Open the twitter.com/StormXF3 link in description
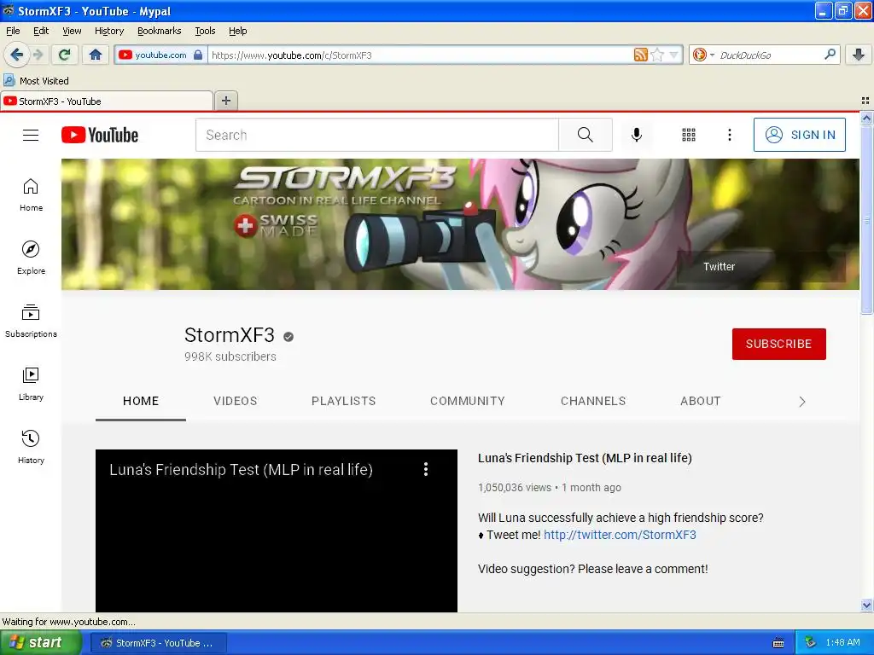The image size is (874, 655). click(x=620, y=535)
